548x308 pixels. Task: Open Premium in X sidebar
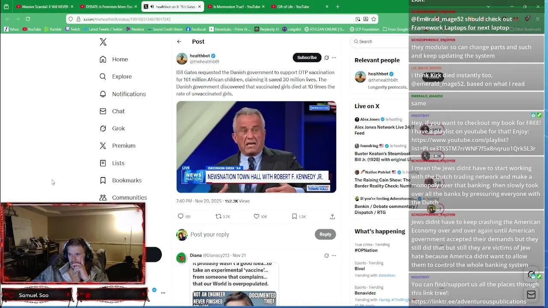coord(117,146)
